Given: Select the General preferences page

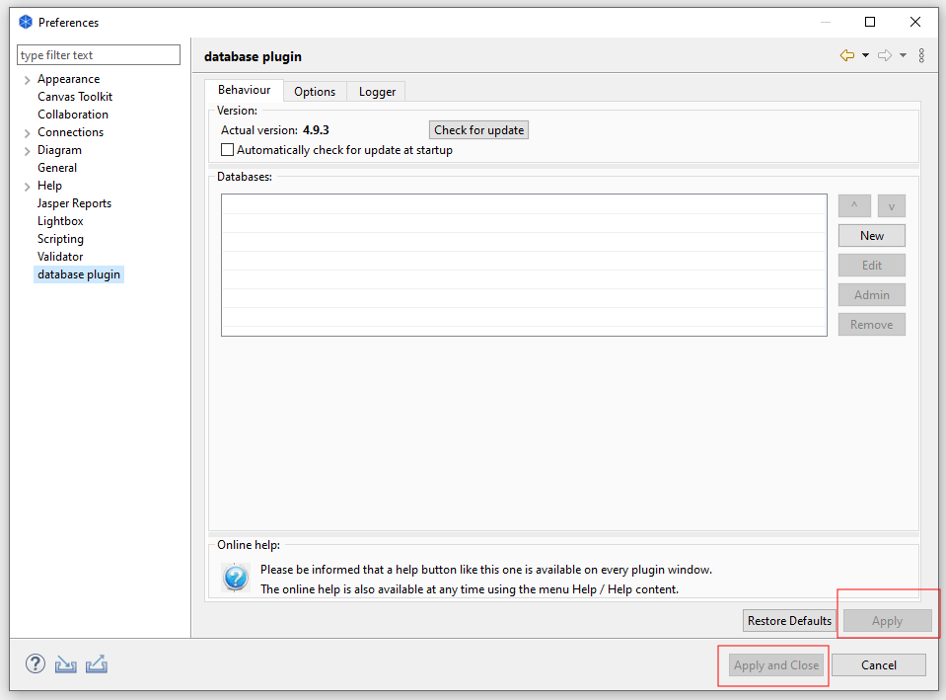Looking at the screenshot, I should [x=57, y=167].
